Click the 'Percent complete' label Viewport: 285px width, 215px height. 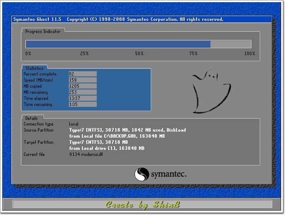coord(40,74)
